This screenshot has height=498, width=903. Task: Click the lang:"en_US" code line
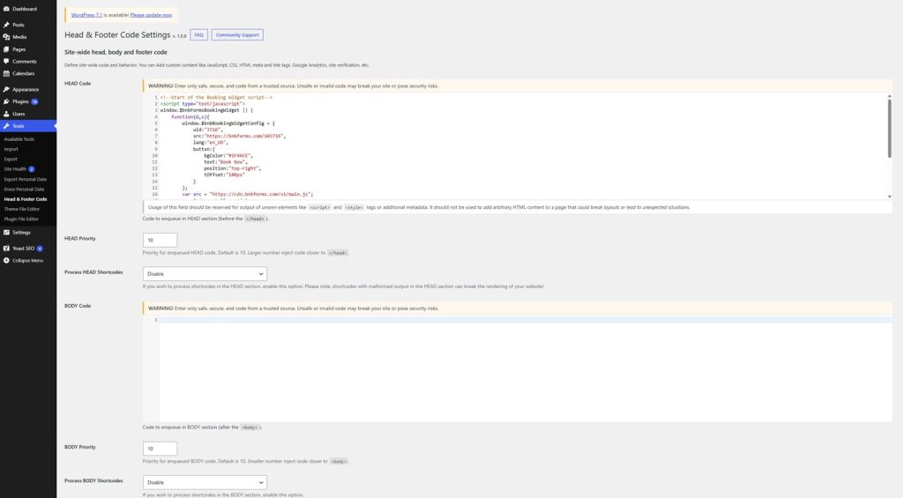(x=210, y=143)
